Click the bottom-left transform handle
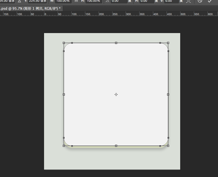Image resolution: width=218 pixels, height=177 pixels. coord(64,146)
